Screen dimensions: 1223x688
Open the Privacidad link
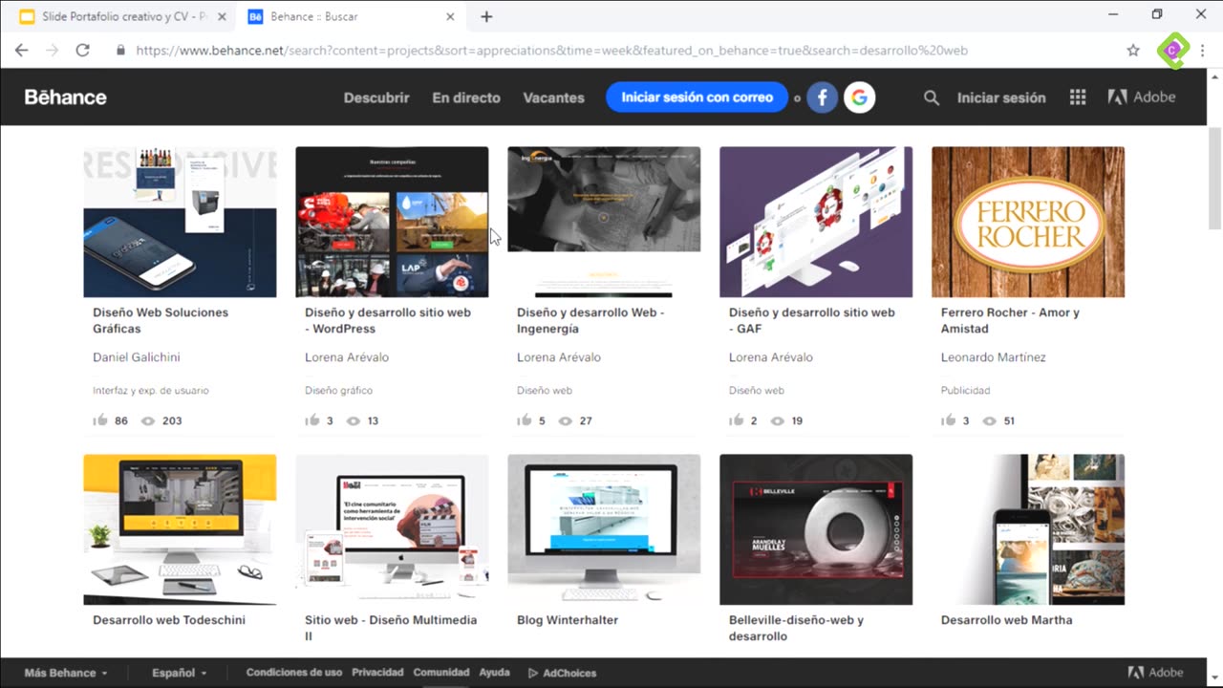click(x=377, y=673)
